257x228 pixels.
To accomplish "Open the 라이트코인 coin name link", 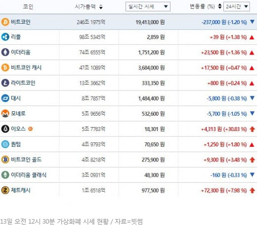I will pyautogui.click(x=23, y=83).
